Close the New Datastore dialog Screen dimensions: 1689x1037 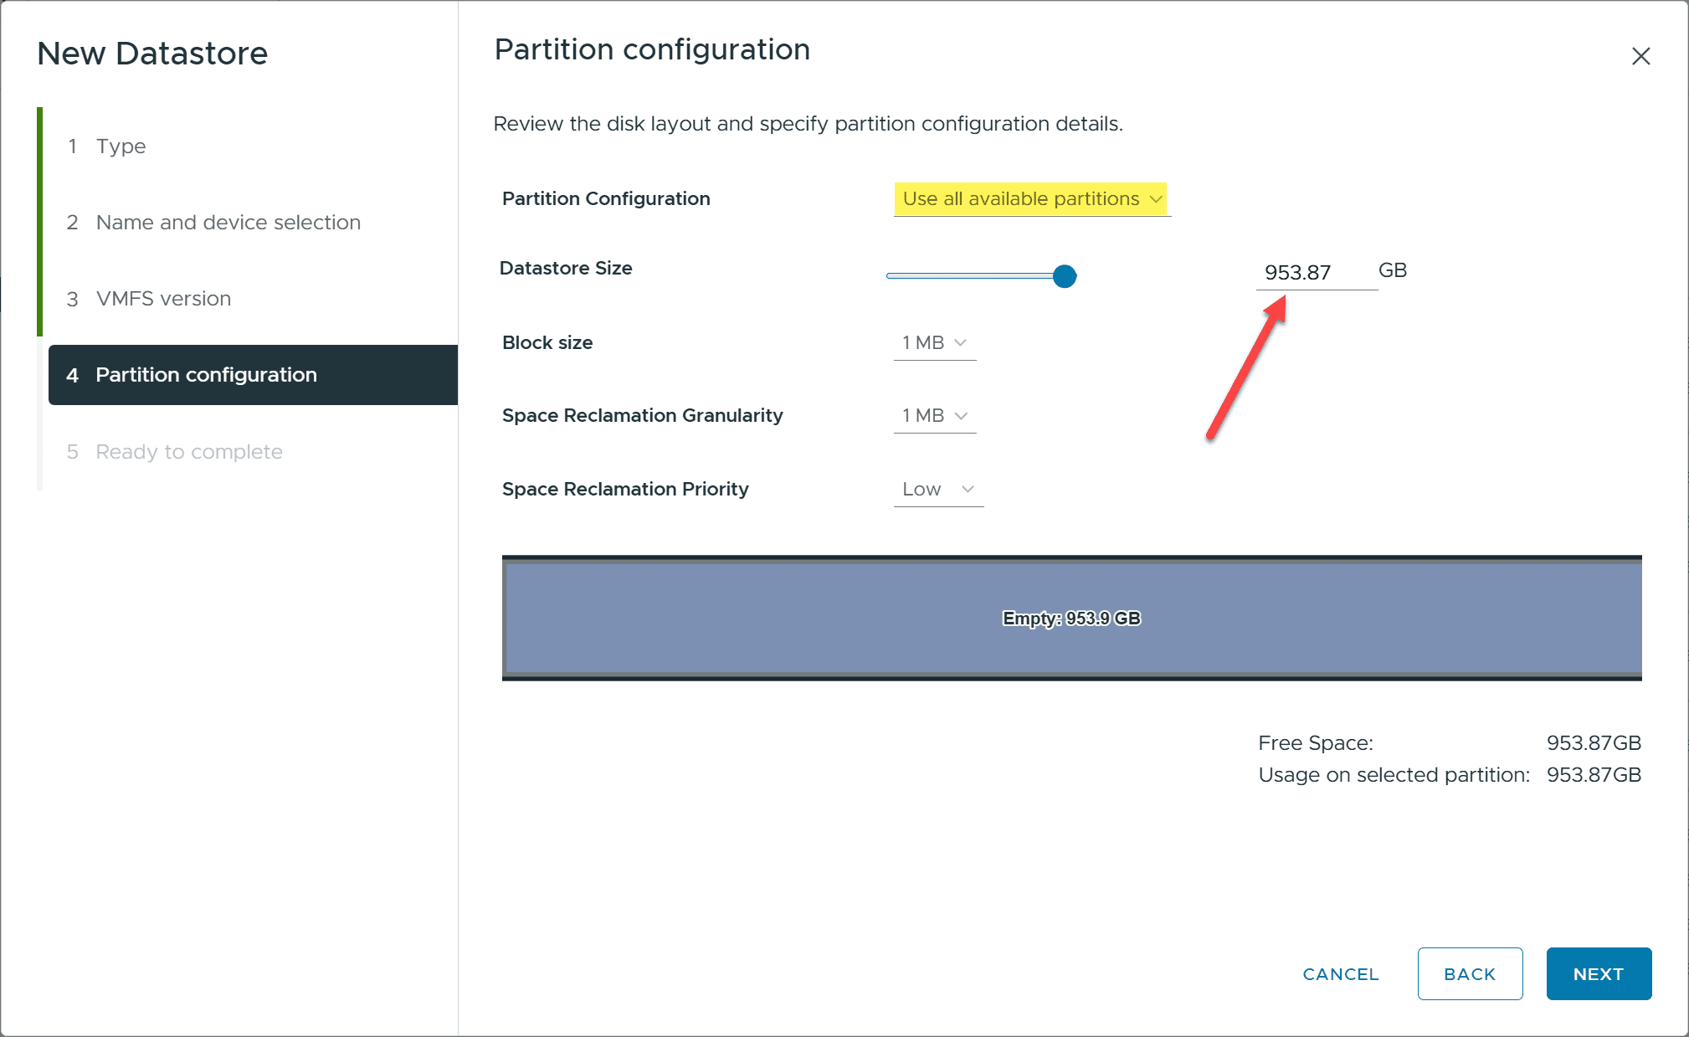[x=1640, y=56]
